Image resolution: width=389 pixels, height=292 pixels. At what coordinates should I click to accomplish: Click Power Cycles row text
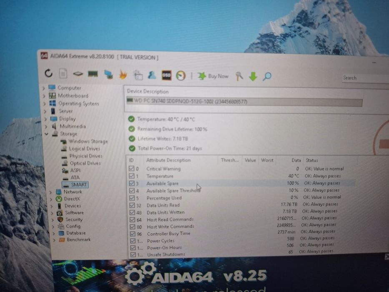point(161,241)
